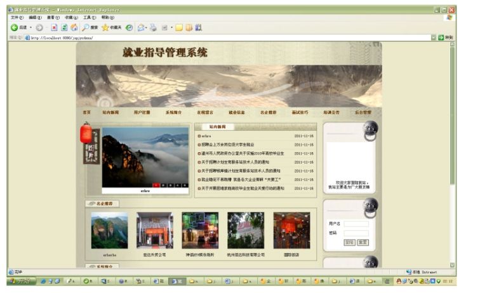Open 用户注册 navigation link
The image size is (480, 293).
[x=142, y=112]
